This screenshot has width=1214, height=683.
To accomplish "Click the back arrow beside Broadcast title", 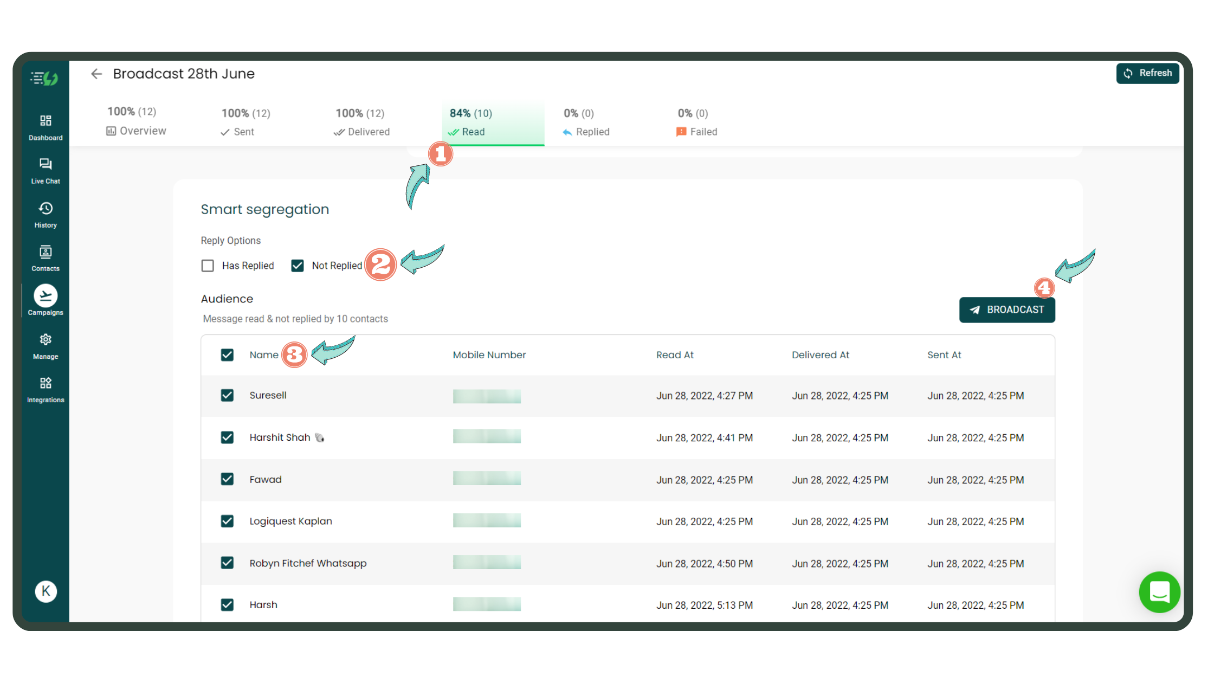I will 96,74.
